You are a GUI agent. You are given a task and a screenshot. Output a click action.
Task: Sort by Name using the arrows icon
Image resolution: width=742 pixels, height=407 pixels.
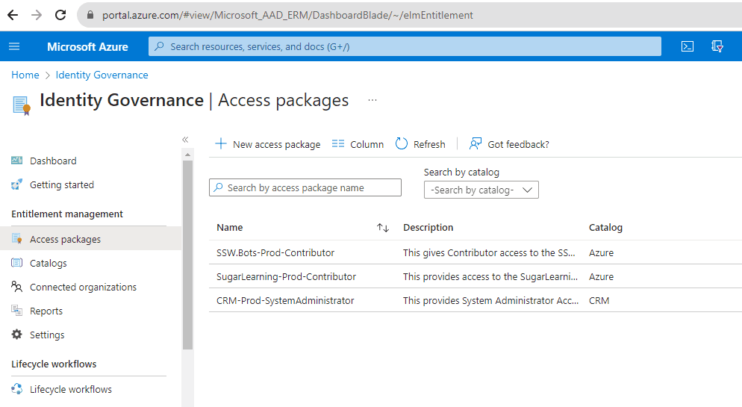click(x=383, y=228)
